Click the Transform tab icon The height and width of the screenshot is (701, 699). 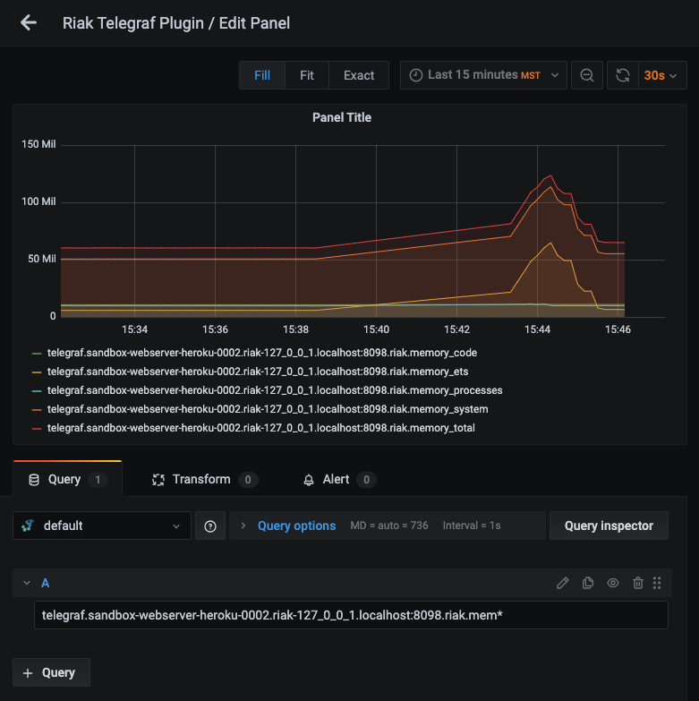point(158,480)
